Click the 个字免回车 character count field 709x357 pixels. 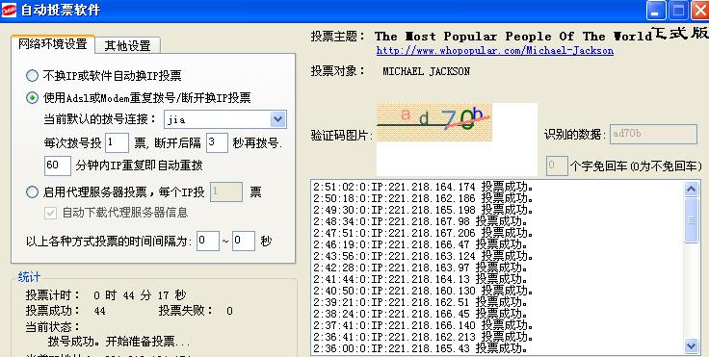coord(557,166)
